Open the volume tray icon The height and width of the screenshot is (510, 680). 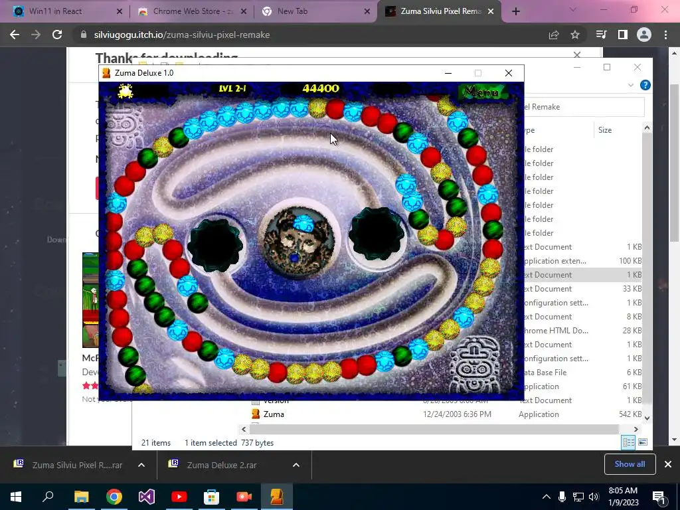[x=594, y=497]
